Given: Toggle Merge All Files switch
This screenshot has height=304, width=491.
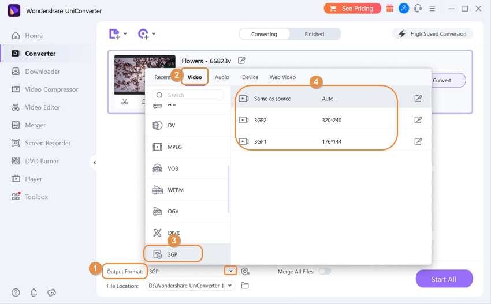Looking at the screenshot, I should click(325, 271).
